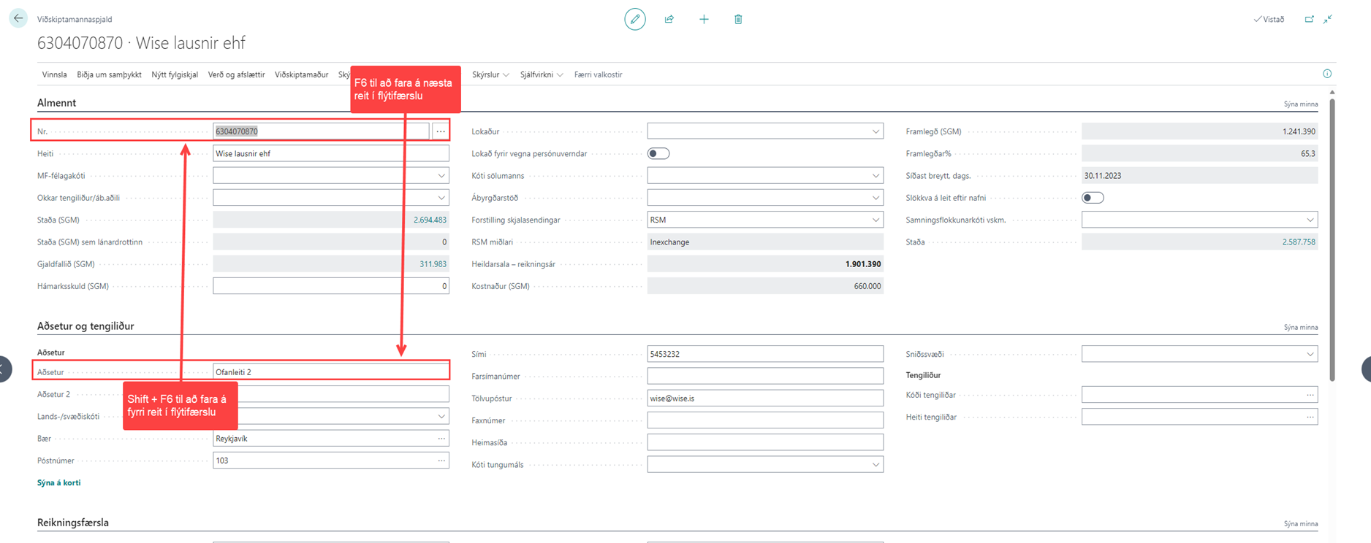The height and width of the screenshot is (543, 1371).
Task: Open the Vinnsla menu
Action: click(x=54, y=74)
